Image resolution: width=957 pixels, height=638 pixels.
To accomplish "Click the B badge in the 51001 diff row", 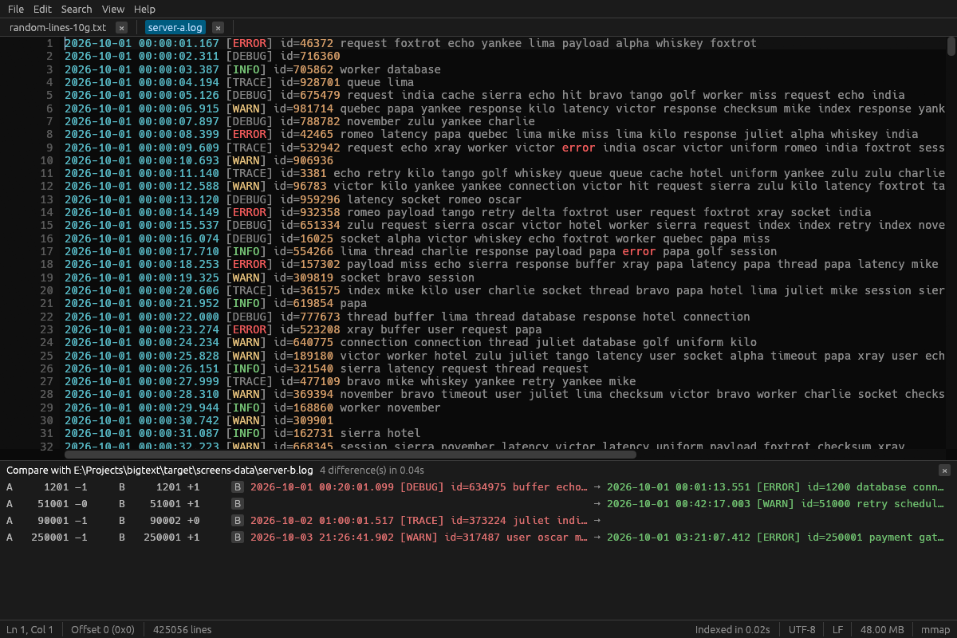I will tap(238, 503).
